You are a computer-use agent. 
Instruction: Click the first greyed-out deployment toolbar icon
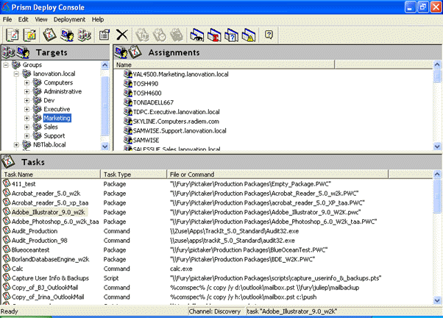click(143, 35)
